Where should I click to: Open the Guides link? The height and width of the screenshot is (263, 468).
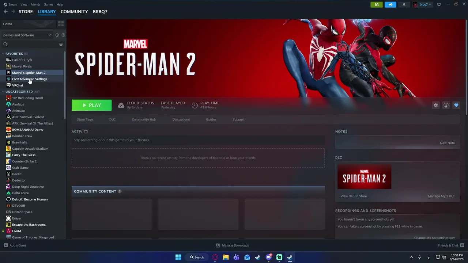point(211,119)
